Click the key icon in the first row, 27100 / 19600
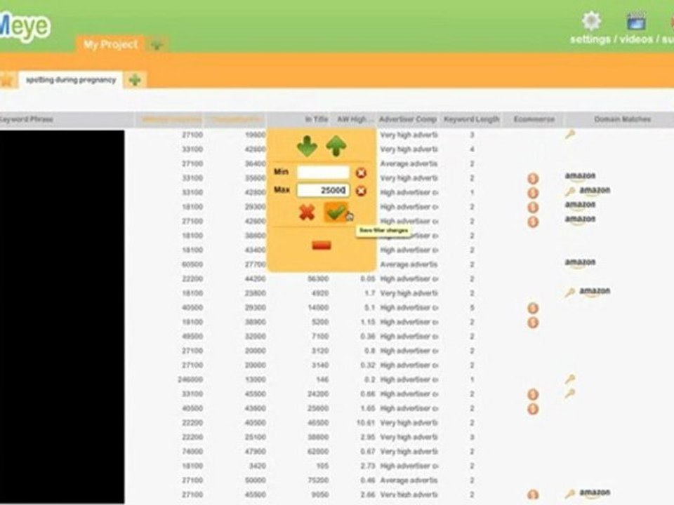674x505 pixels. point(570,135)
